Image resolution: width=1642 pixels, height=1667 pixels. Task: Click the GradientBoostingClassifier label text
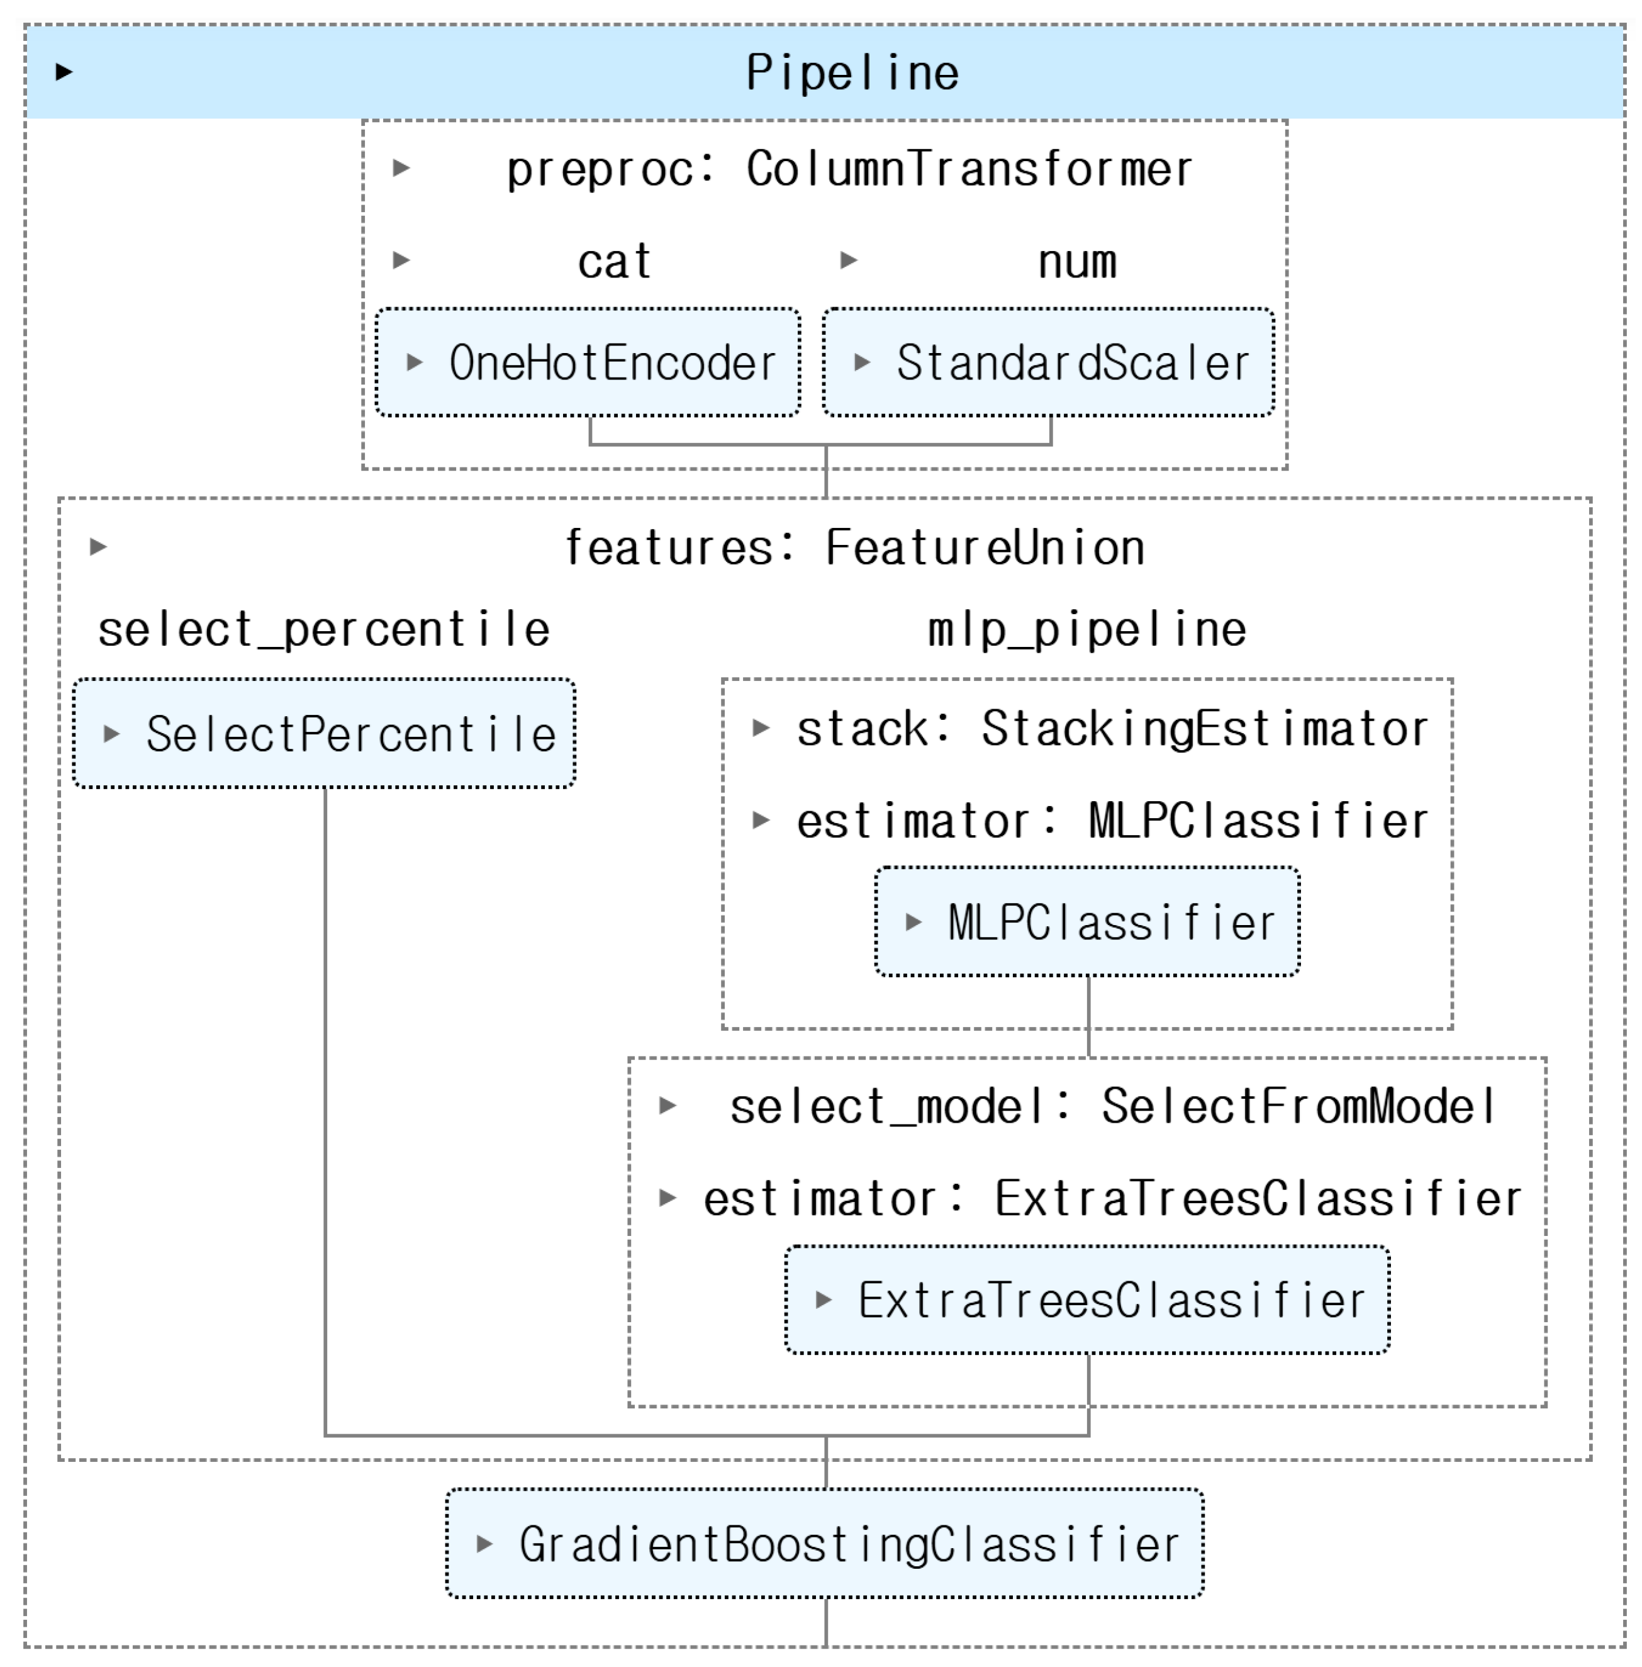(x=849, y=1544)
